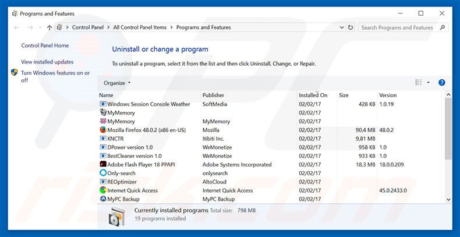Click the Adobe Flash Player icon

(103, 164)
